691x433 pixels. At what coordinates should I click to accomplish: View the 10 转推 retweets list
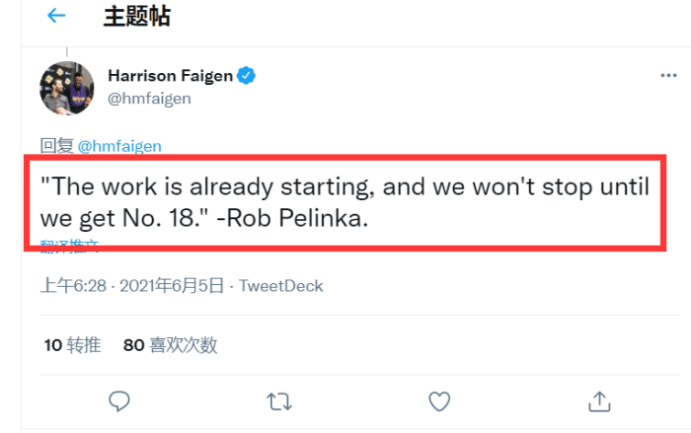coord(73,345)
